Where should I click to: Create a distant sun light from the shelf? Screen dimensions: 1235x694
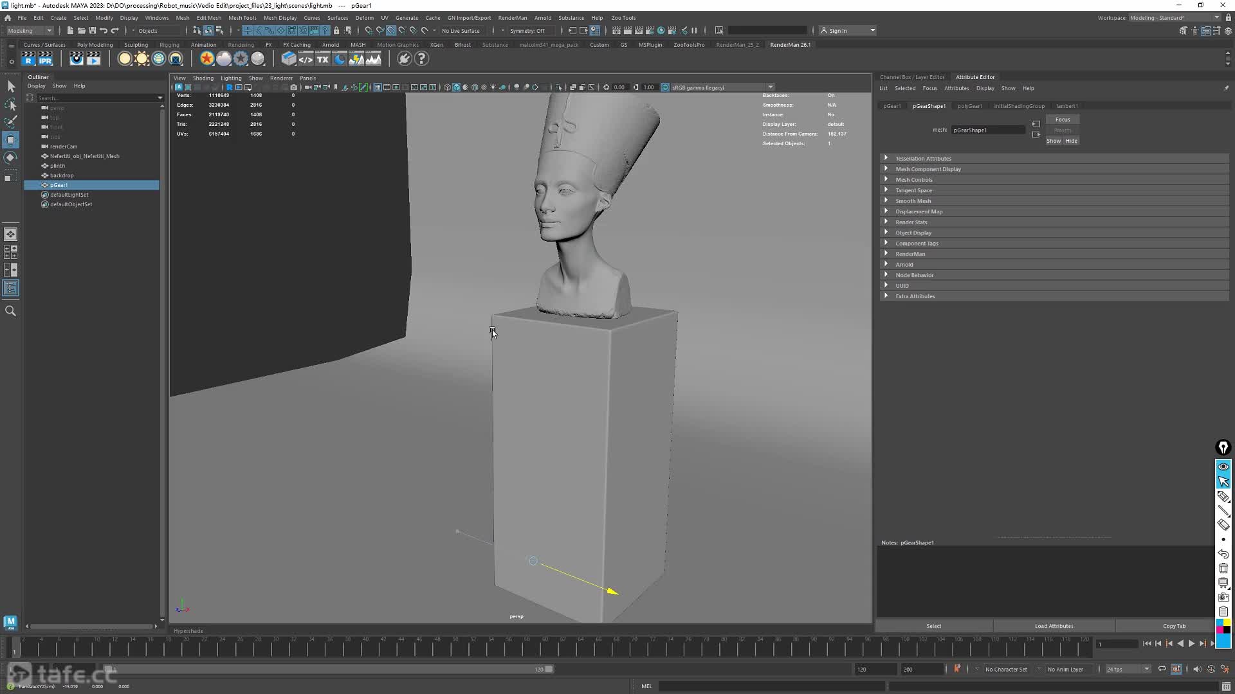click(142, 59)
